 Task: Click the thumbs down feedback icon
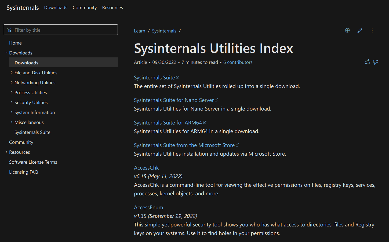[x=376, y=62]
